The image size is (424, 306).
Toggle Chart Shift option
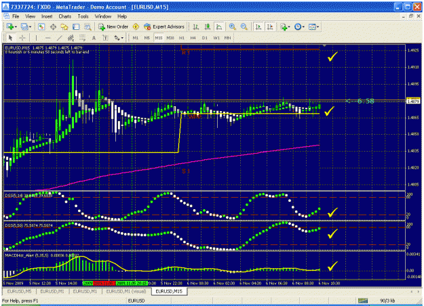click(270, 26)
